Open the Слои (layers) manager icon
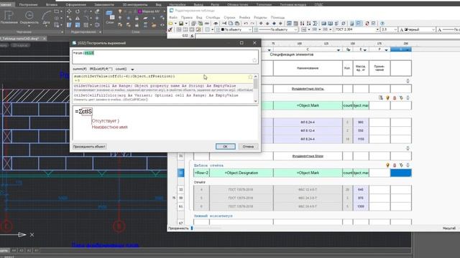The width and height of the screenshot is (460, 258). (110, 16)
